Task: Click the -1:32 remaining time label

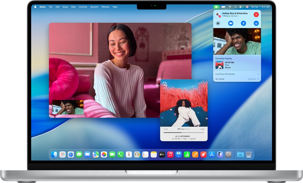Action: pyautogui.click(x=202, y=129)
